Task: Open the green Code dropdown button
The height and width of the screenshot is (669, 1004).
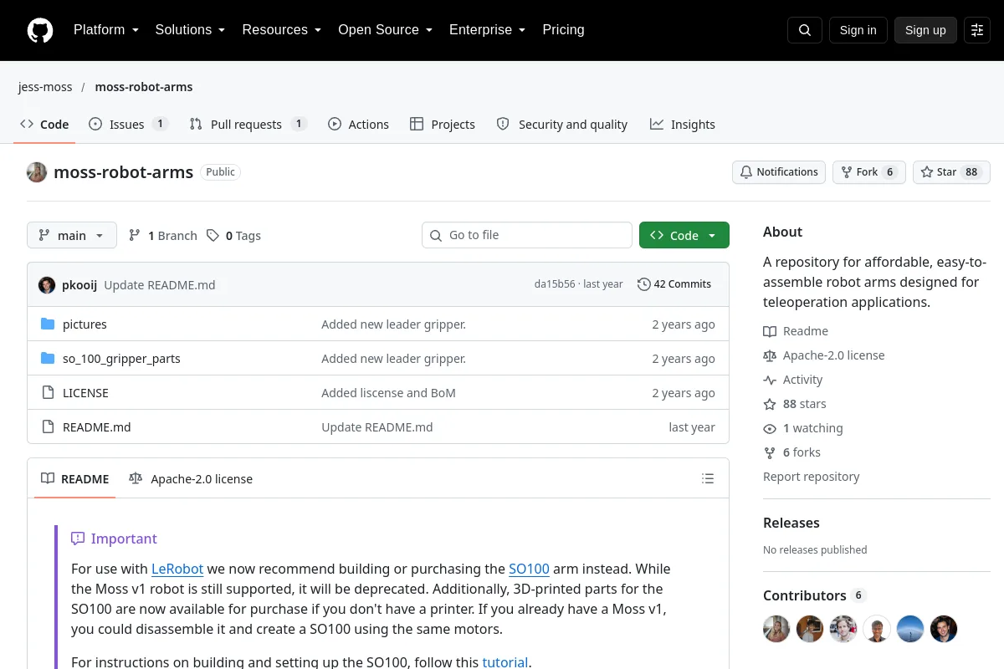Action: coord(684,235)
